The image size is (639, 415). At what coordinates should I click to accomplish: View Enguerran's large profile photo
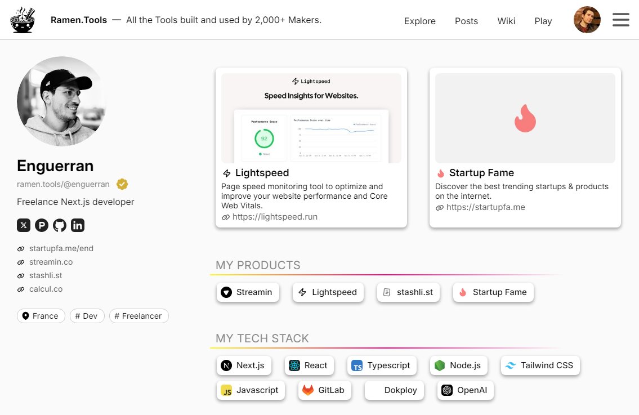tap(61, 101)
